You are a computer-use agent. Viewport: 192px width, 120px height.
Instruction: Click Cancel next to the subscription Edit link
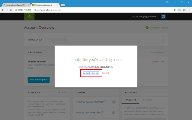click(155, 61)
